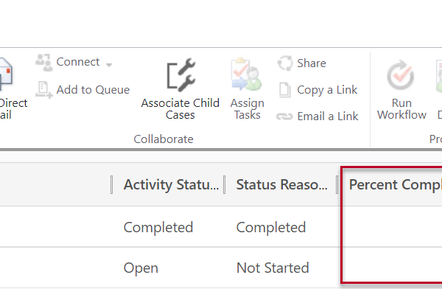Screen dimensions: 442x289
Task: Sort by Status Reason column header
Action: [x=282, y=185]
